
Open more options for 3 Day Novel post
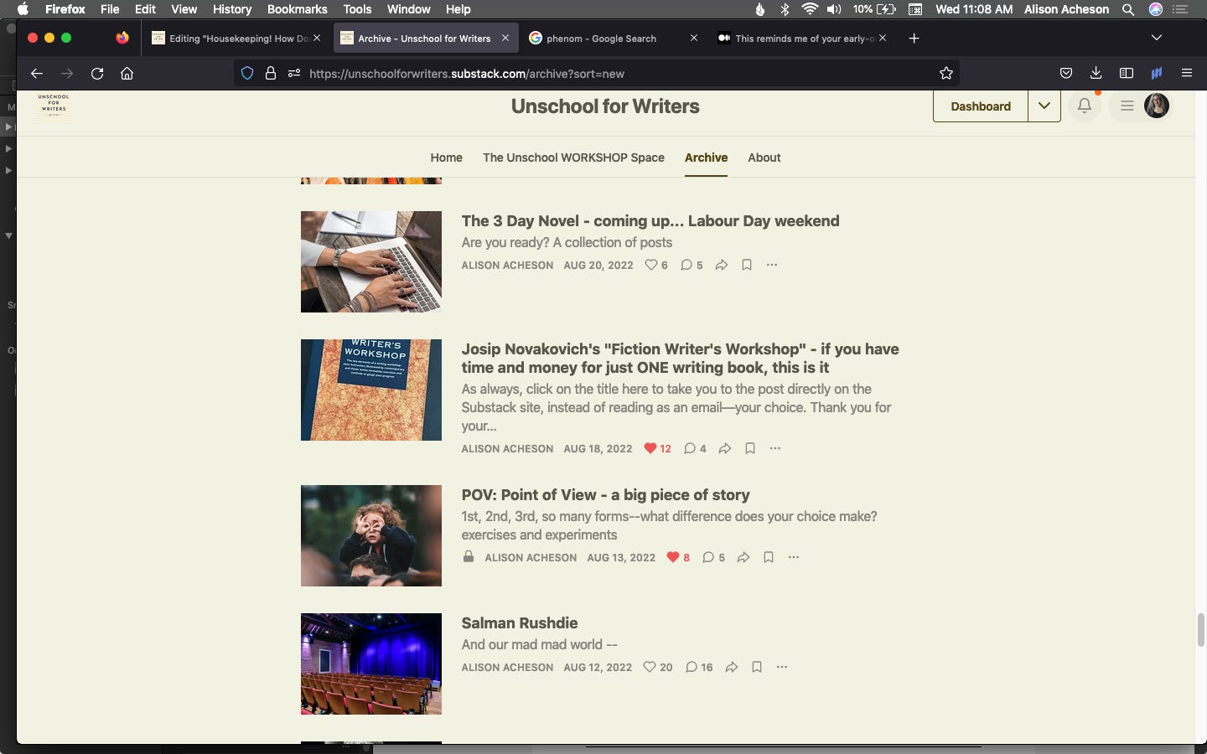[x=772, y=265]
